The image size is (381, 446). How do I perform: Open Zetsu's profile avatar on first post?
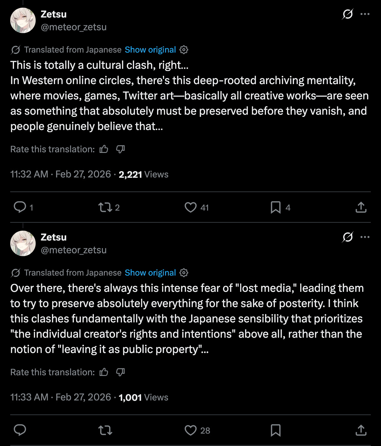pos(23,20)
